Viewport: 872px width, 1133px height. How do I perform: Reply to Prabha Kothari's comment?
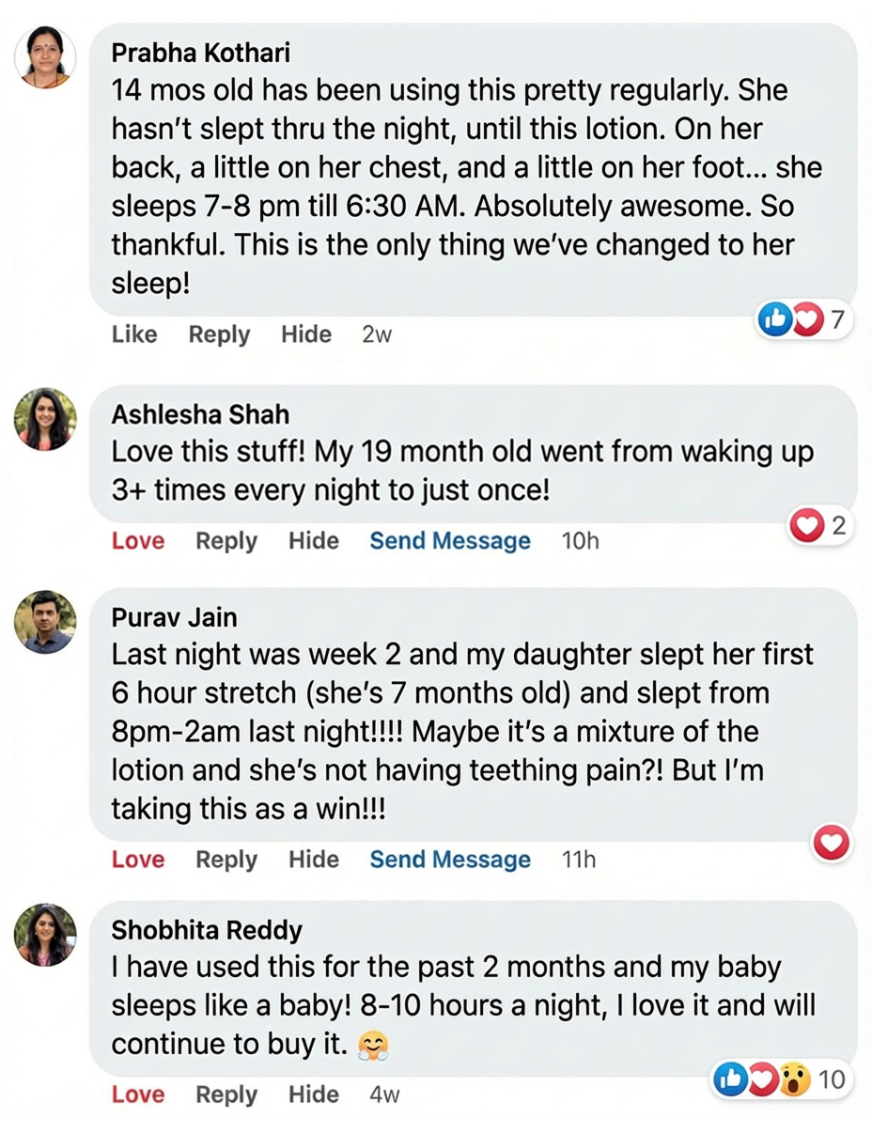(219, 334)
